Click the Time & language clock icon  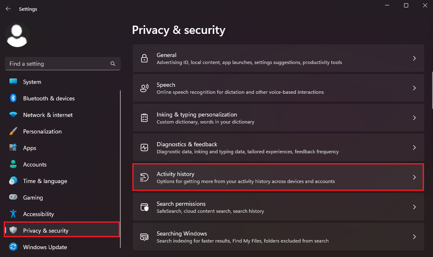point(13,181)
